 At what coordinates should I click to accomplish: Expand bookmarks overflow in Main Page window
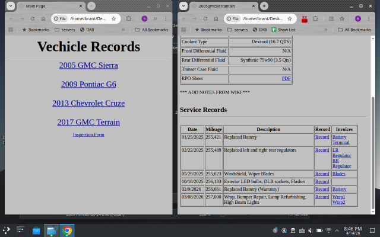coord(123,30)
